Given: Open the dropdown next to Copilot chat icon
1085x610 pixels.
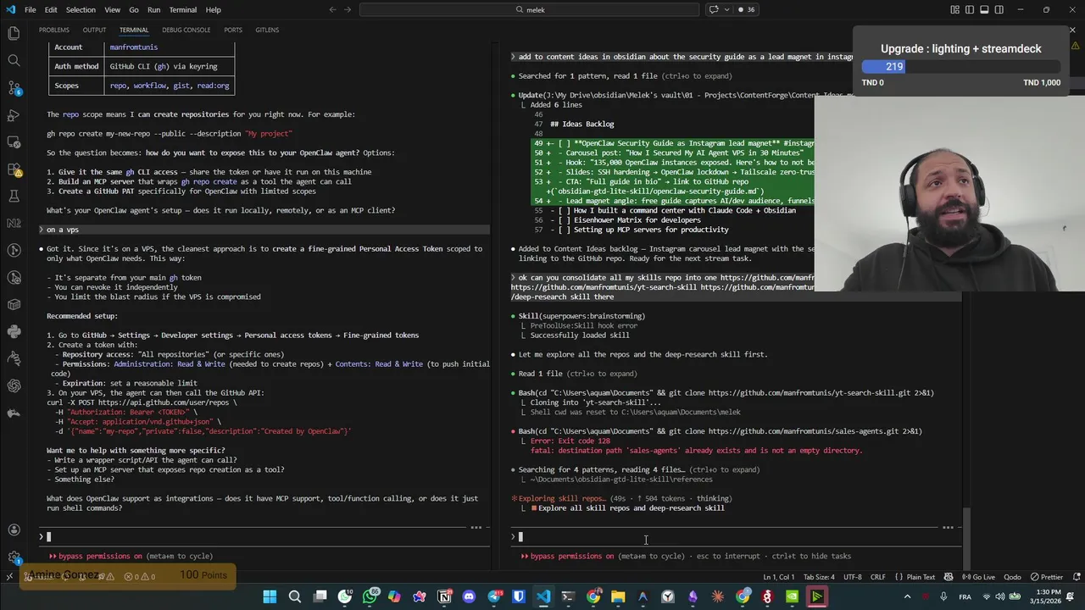Looking at the screenshot, I should coord(725,9).
